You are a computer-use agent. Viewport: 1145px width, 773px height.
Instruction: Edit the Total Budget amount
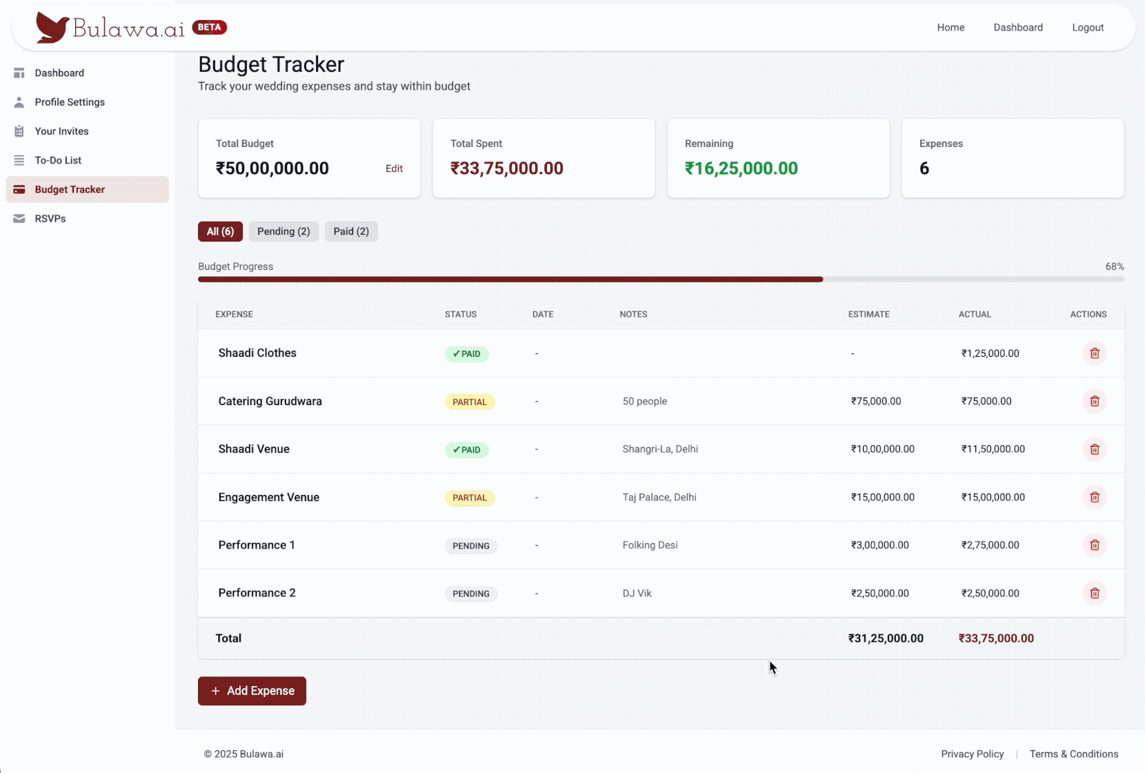pos(394,168)
